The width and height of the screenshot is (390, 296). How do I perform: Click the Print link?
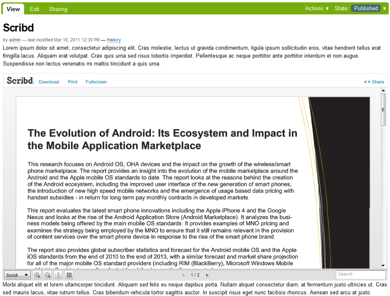tap(73, 82)
